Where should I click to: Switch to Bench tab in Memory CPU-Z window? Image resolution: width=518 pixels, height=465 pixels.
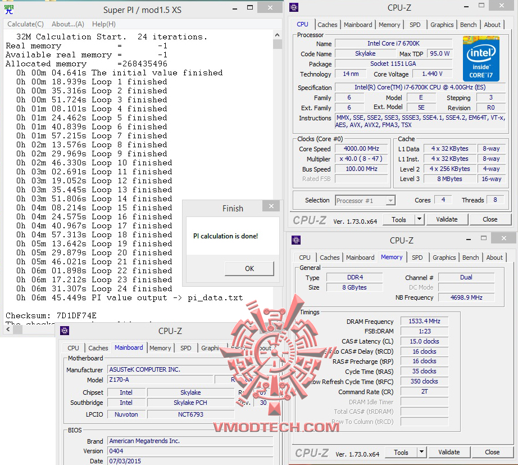point(470,258)
